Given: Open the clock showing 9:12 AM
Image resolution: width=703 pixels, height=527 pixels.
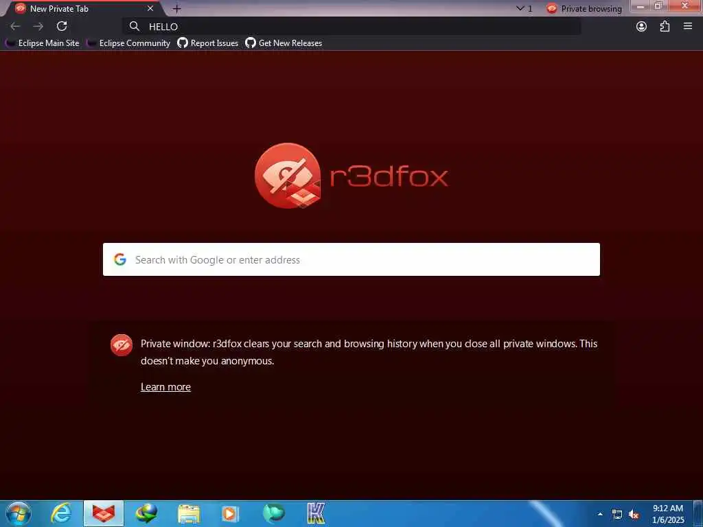Looking at the screenshot, I should click(x=668, y=514).
